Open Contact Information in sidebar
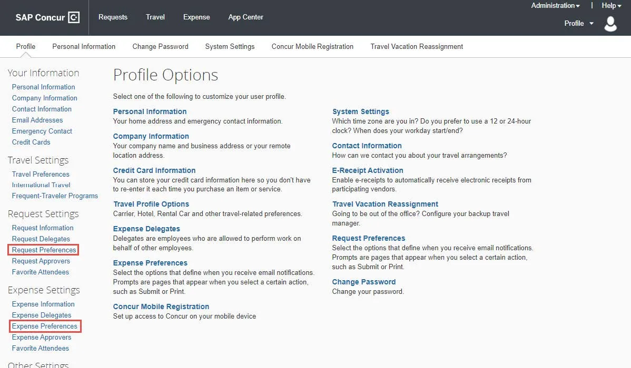Viewport: 631px width, 368px height. 42,109
